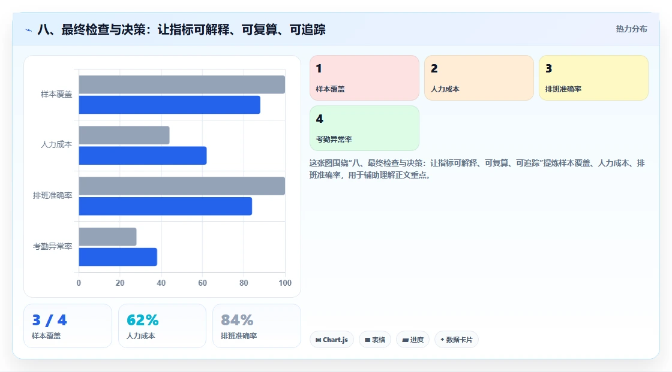672x372 pixels.
Task: Select card 2 人力成本
Action: [x=479, y=78]
